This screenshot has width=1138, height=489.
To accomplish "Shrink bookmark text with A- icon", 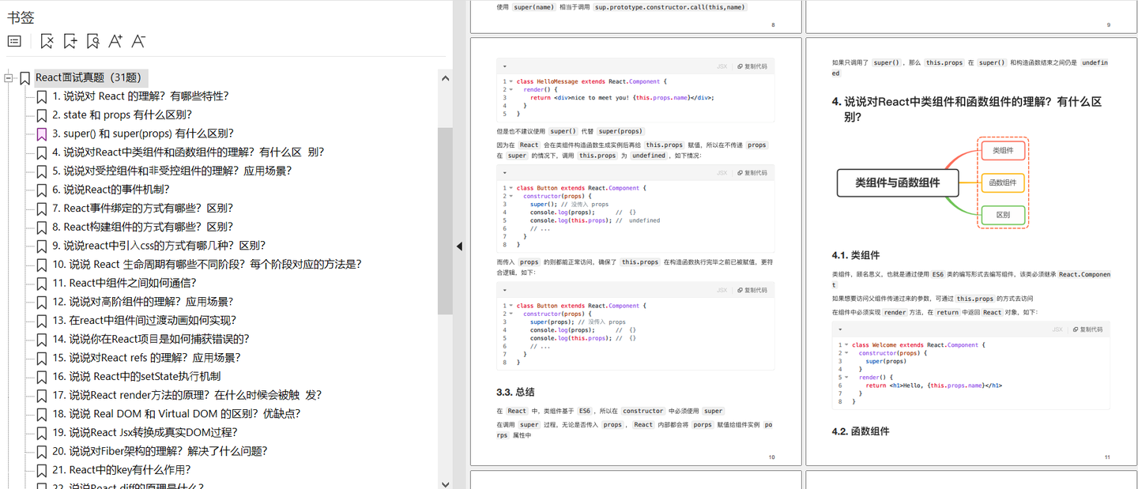I will [x=138, y=41].
